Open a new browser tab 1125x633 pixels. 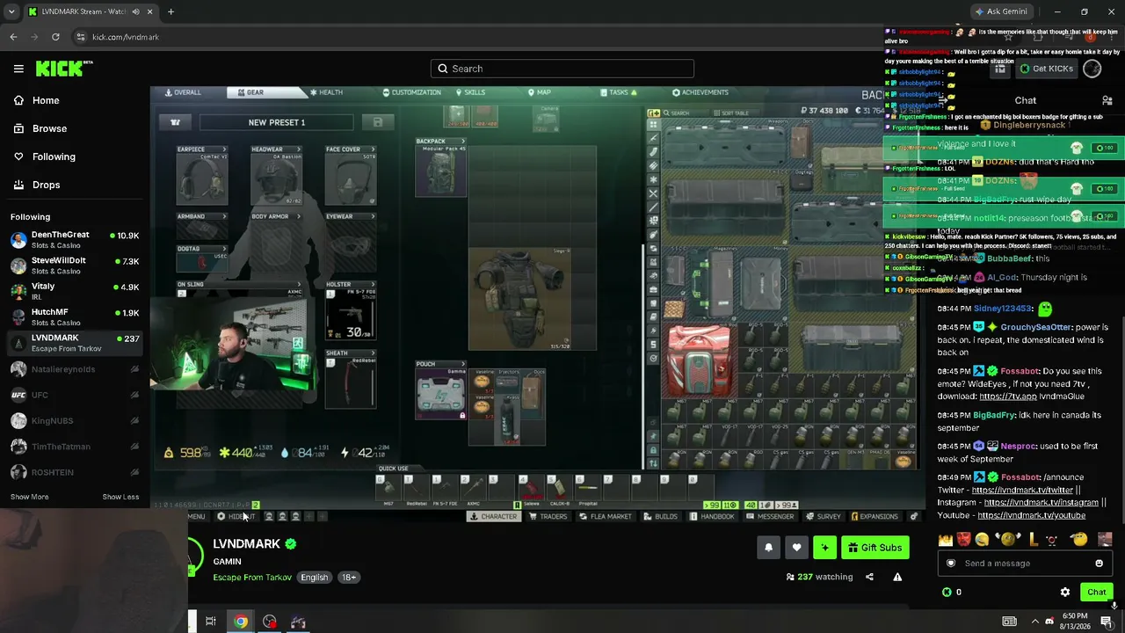point(171,11)
